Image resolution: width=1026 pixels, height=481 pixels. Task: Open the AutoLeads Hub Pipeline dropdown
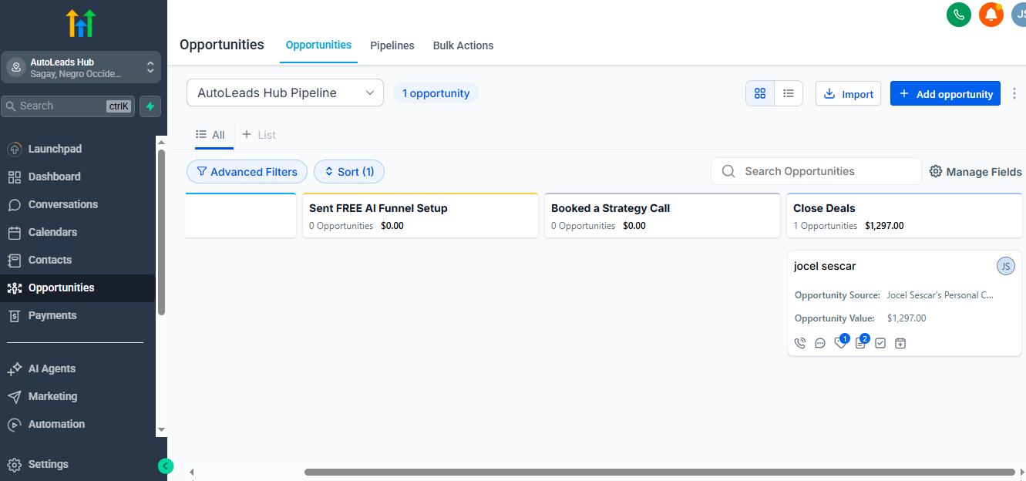[284, 92]
